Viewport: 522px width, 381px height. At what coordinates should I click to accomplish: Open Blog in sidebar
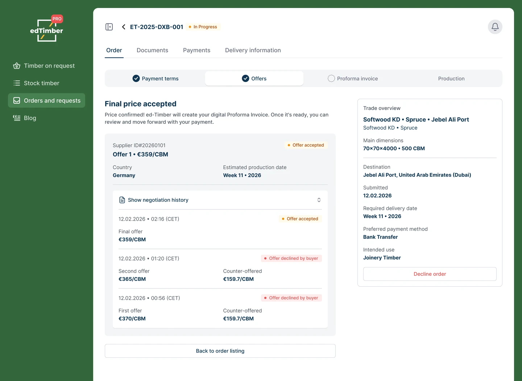[x=46, y=118]
